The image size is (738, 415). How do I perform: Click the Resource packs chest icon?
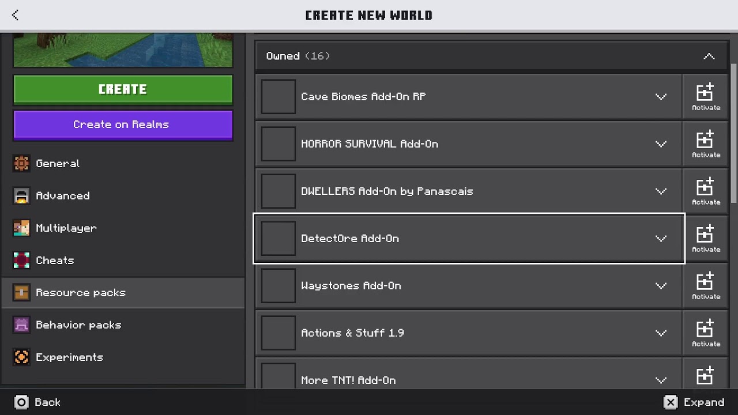tap(21, 293)
